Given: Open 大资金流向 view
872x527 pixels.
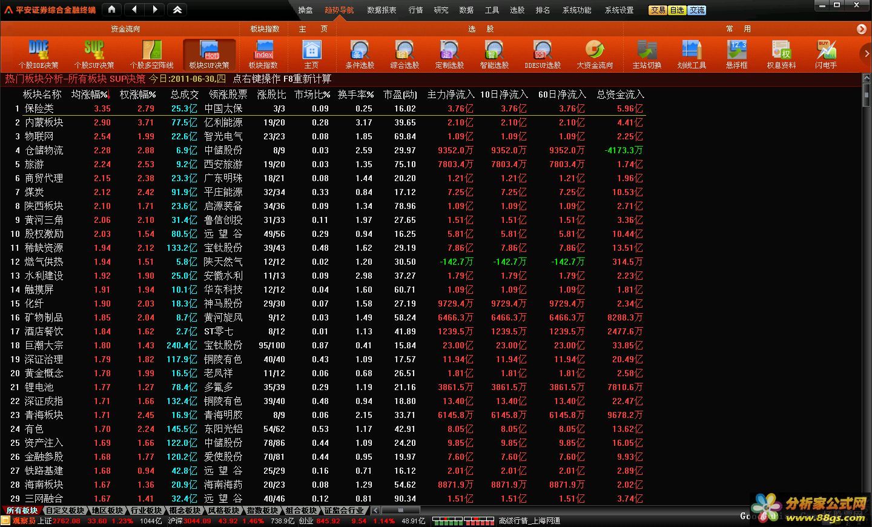Looking at the screenshot, I should point(595,54).
